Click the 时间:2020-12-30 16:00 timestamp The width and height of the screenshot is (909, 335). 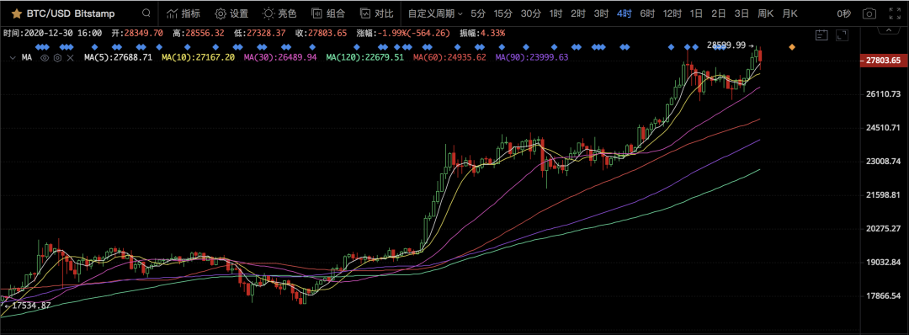[53, 33]
